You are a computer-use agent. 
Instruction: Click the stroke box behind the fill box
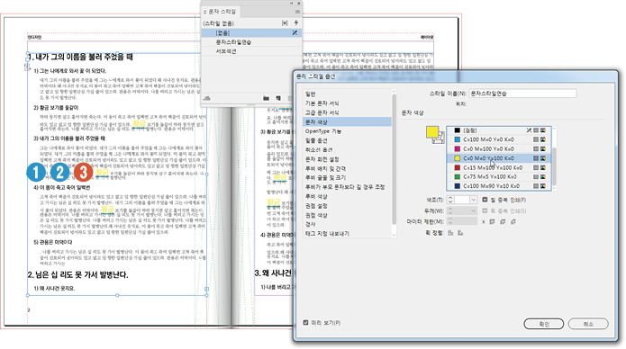(x=440, y=139)
